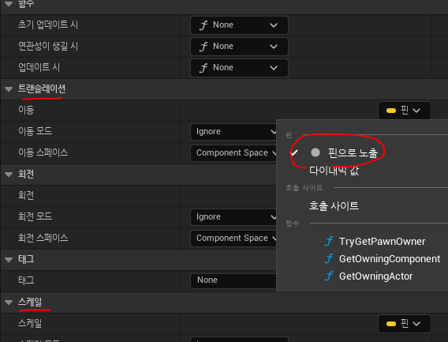Click the 회전 스페이스 property label

pos(43,238)
